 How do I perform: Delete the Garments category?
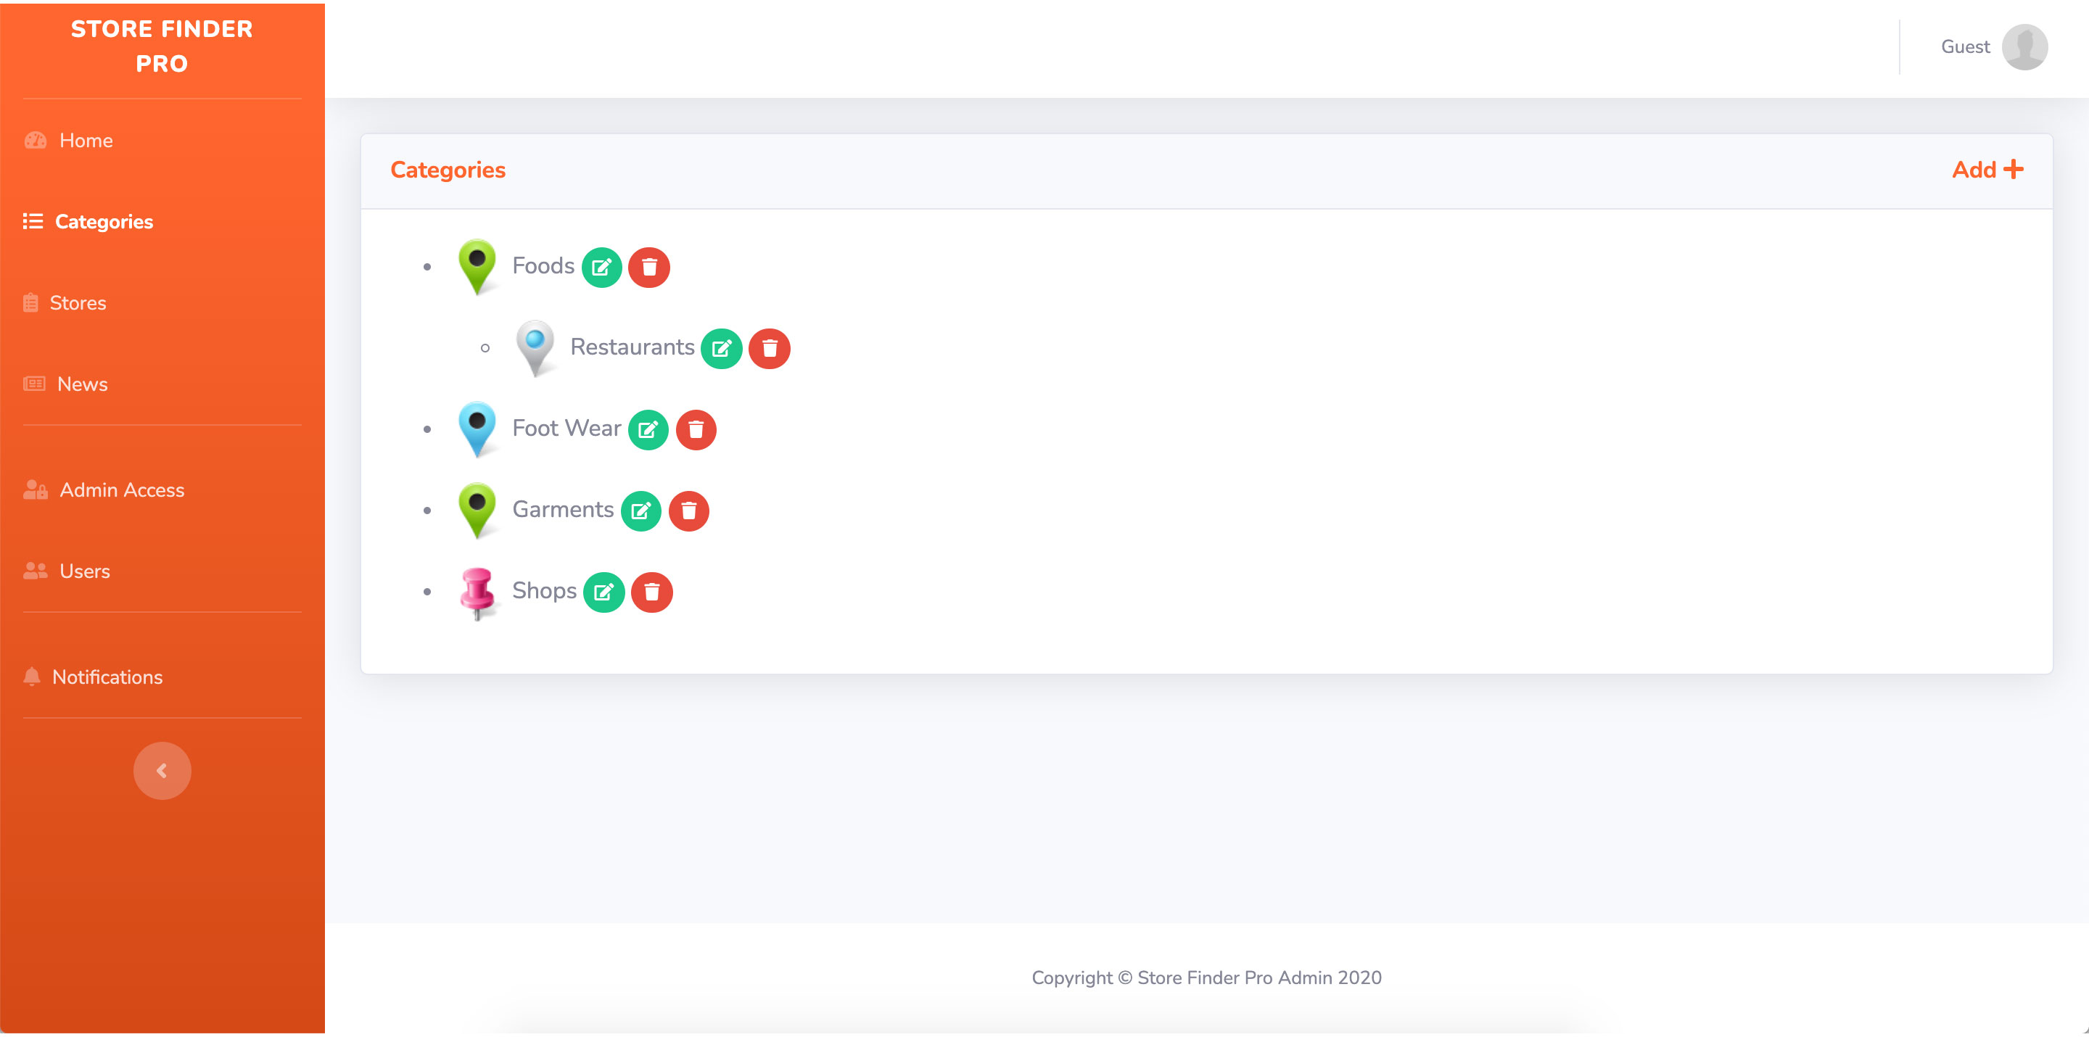[x=688, y=511]
